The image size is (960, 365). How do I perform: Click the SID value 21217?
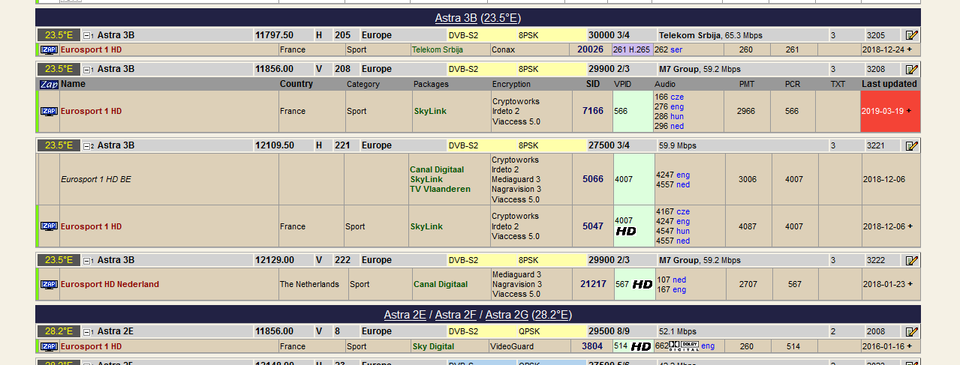pyautogui.click(x=593, y=284)
